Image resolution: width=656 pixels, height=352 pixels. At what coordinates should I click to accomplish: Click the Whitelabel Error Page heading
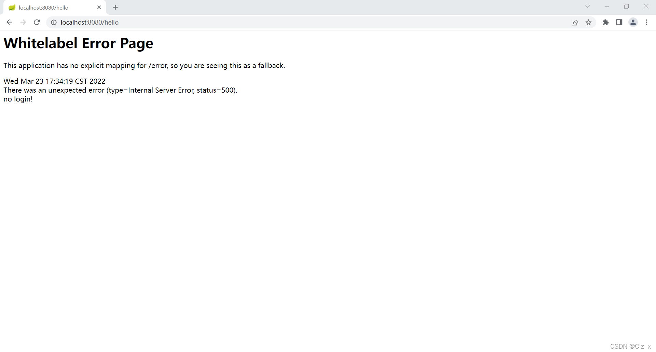pos(78,43)
